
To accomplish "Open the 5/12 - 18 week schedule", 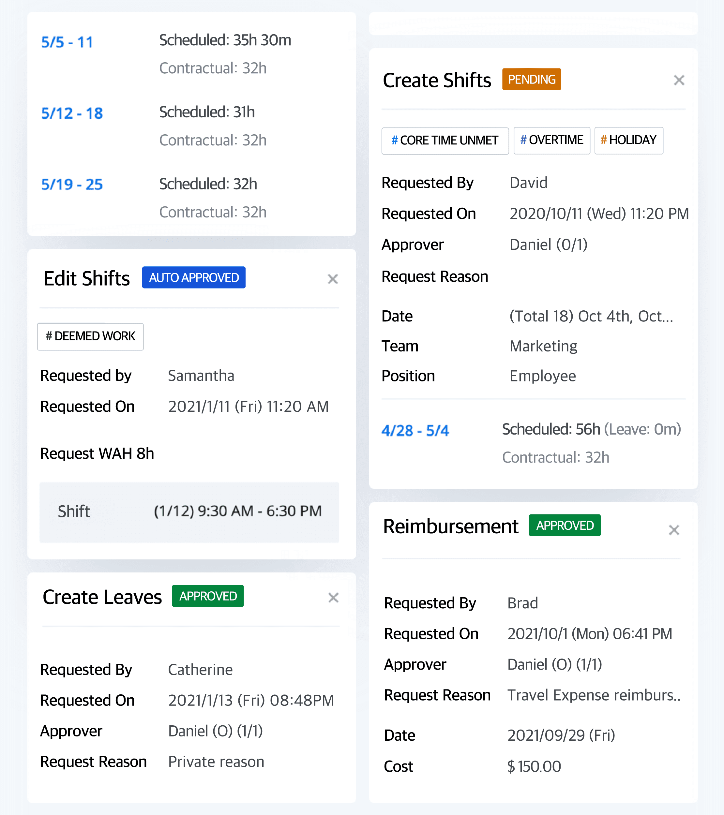I will 72,113.
